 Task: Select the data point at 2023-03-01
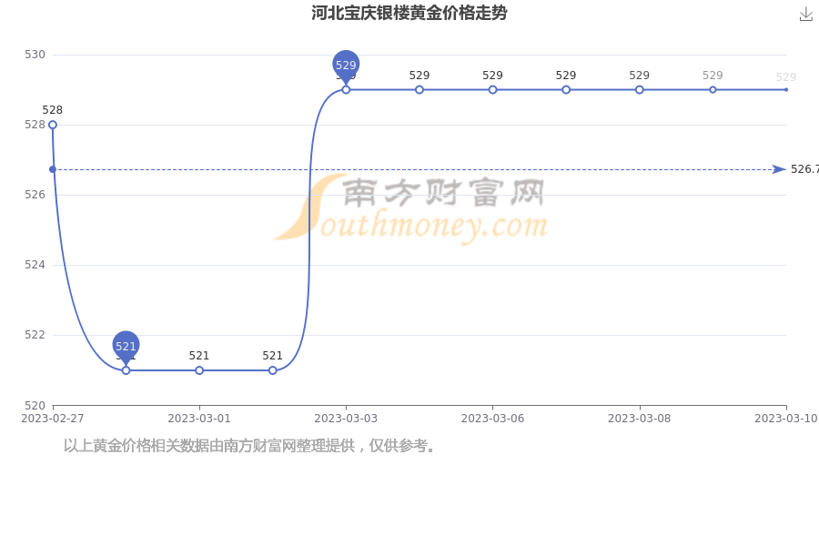pos(199,370)
